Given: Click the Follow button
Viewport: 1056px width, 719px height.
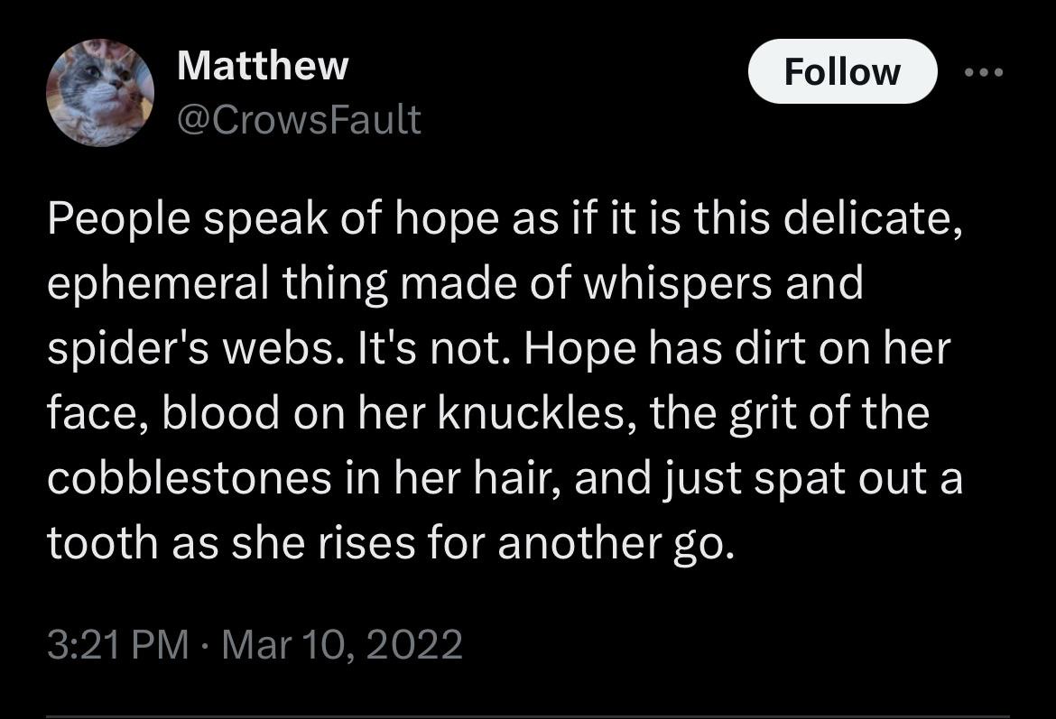Looking at the screenshot, I should pyautogui.click(x=842, y=71).
